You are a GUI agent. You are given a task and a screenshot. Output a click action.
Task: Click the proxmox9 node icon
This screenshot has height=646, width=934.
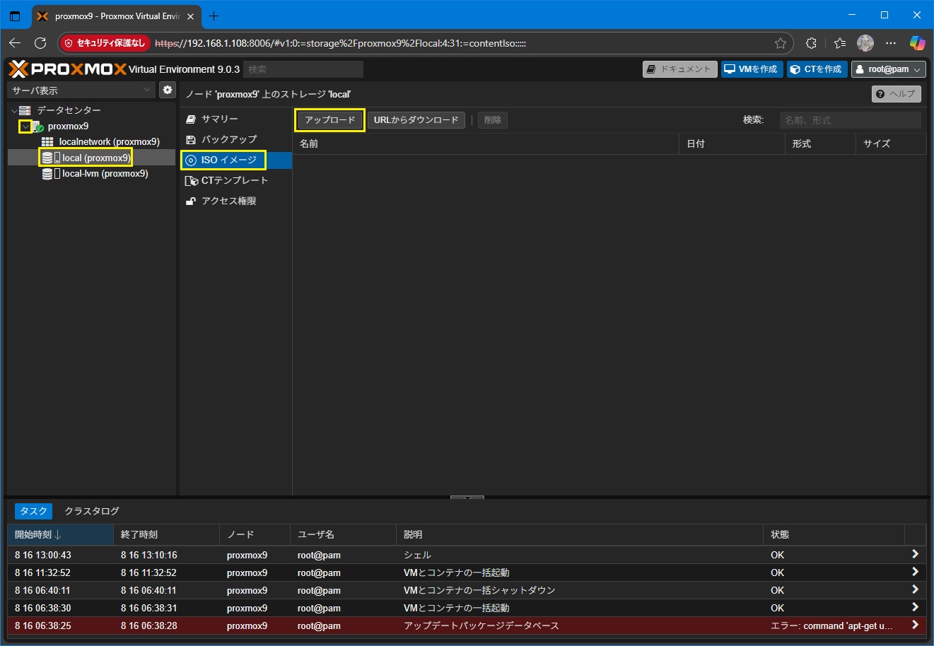click(x=37, y=127)
